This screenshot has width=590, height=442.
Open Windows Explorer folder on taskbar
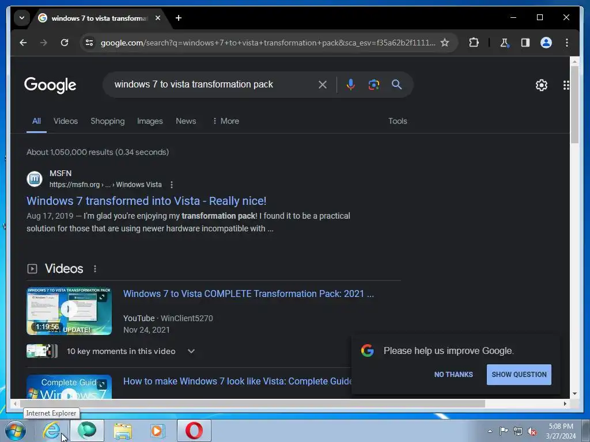point(123,430)
